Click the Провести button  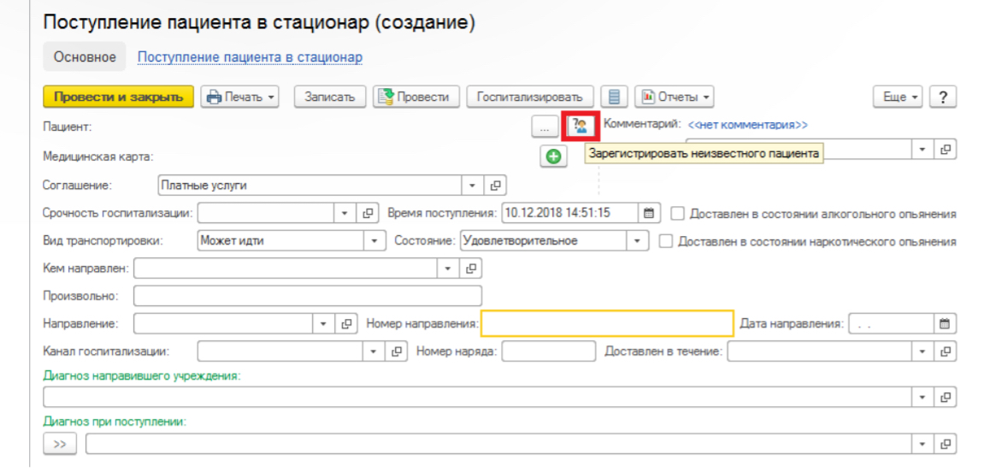(x=416, y=97)
